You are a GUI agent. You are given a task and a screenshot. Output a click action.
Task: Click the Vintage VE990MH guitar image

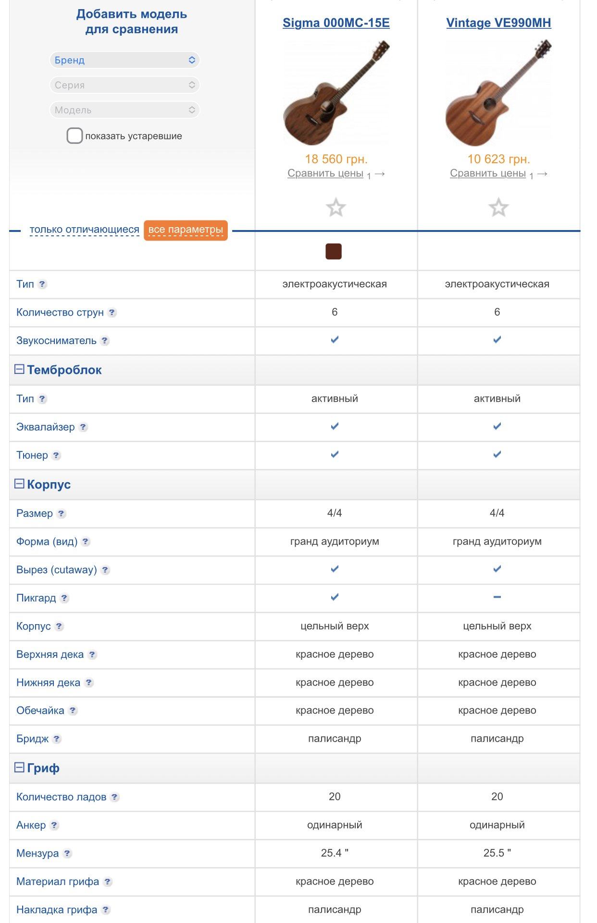click(x=498, y=93)
